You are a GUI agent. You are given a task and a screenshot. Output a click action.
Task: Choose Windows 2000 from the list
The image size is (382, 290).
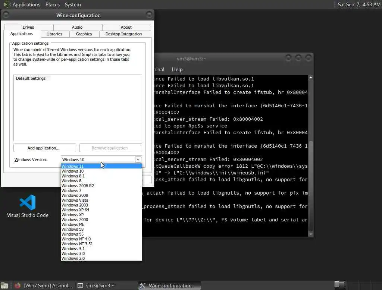click(x=101, y=220)
